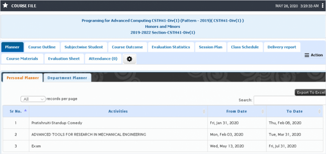Go to the Course Outcome tab

[128, 47]
